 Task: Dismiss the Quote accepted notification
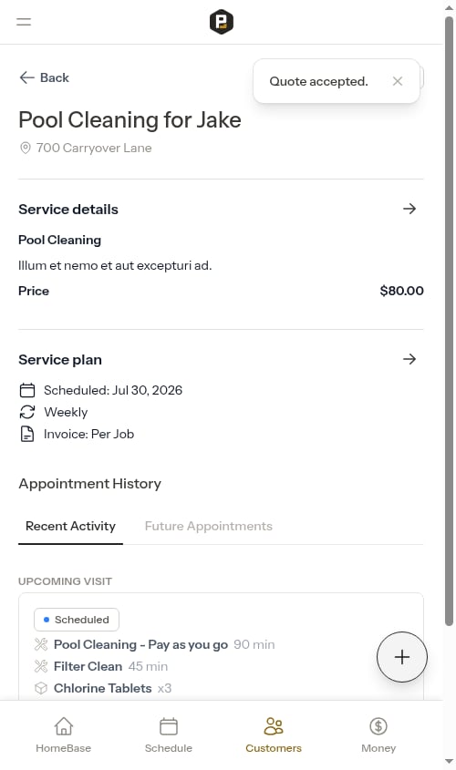[x=398, y=81]
